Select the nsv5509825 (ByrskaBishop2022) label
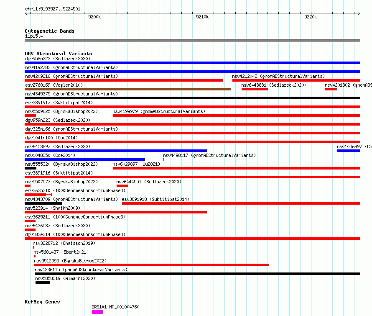This screenshot has width=372, height=316. (x=61, y=111)
